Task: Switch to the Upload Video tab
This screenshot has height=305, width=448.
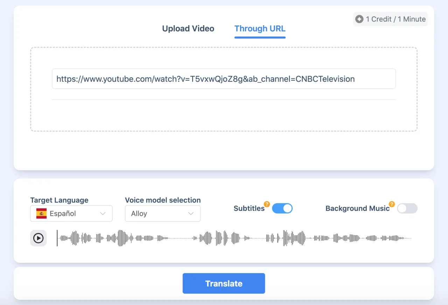Action: click(x=188, y=29)
